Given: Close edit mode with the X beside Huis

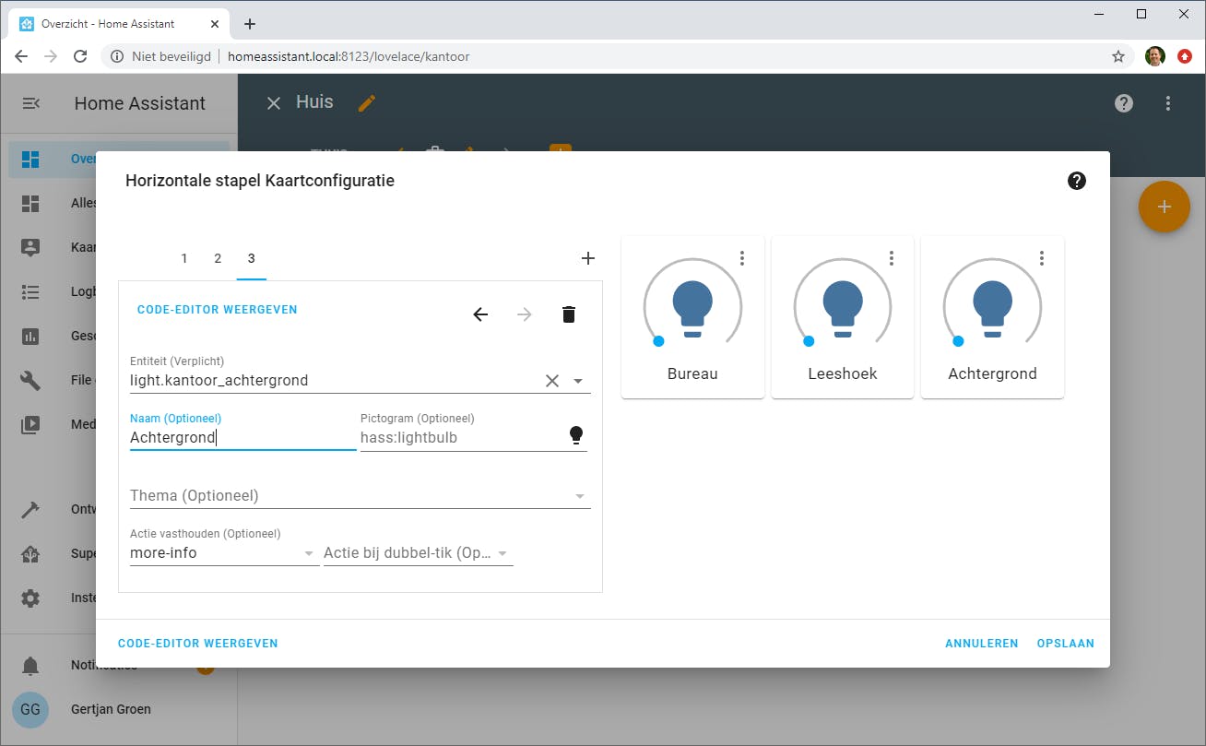Looking at the screenshot, I should tap(273, 103).
